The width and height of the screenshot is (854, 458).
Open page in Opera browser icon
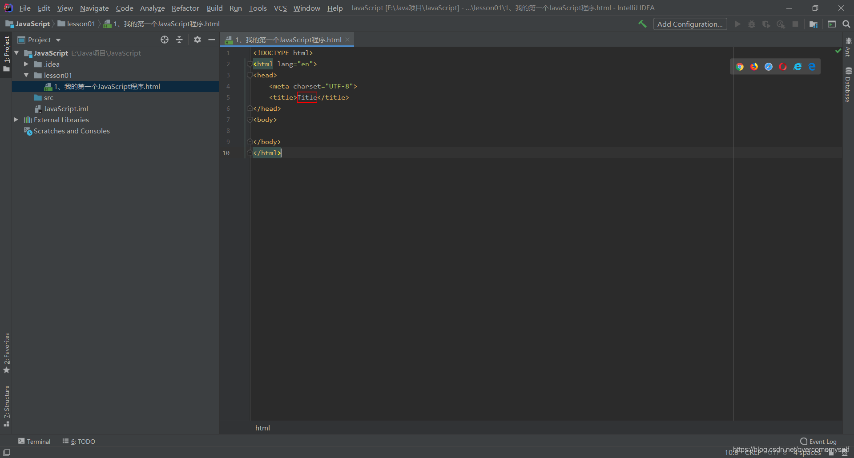pos(783,67)
